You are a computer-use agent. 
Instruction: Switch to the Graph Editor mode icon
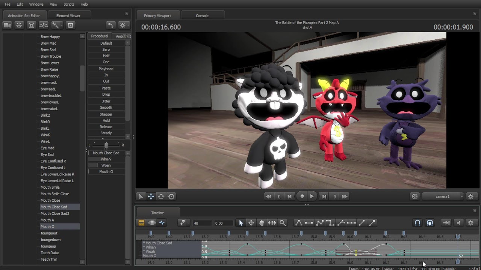(x=162, y=223)
